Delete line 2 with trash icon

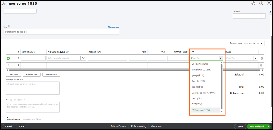click(261, 65)
